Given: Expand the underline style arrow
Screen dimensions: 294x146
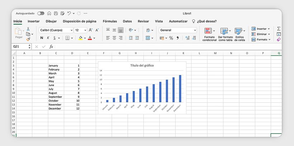Looking at the screenshot, I should point(59,38).
